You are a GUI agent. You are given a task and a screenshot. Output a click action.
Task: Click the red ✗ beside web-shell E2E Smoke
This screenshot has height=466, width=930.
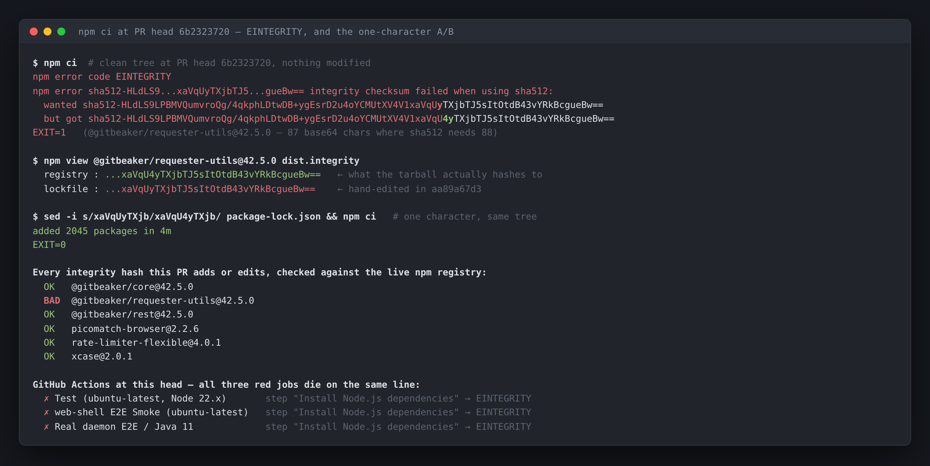[x=46, y=412]
